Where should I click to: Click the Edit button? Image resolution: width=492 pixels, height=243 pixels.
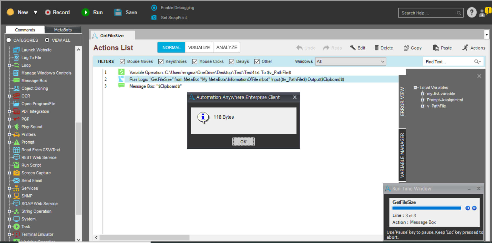click(x=358, y=48)
